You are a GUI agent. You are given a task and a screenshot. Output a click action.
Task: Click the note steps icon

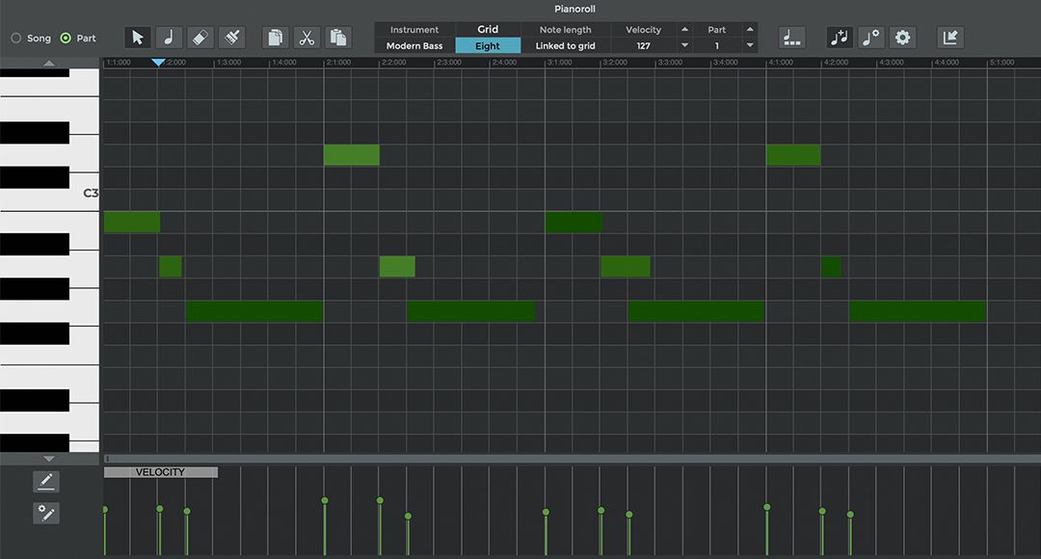click(791, 38)
